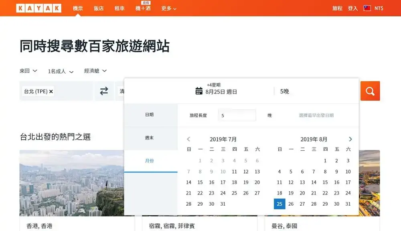Click the 旅程長度 number input field

click(x=237, y=115)
